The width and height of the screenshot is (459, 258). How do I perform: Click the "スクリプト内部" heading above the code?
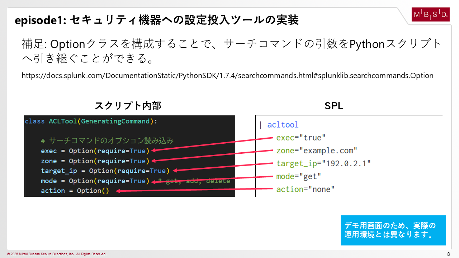click(x=128, y=106)
